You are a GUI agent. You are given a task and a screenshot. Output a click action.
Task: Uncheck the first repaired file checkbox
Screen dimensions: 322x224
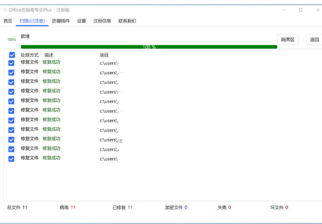[11, 63]
